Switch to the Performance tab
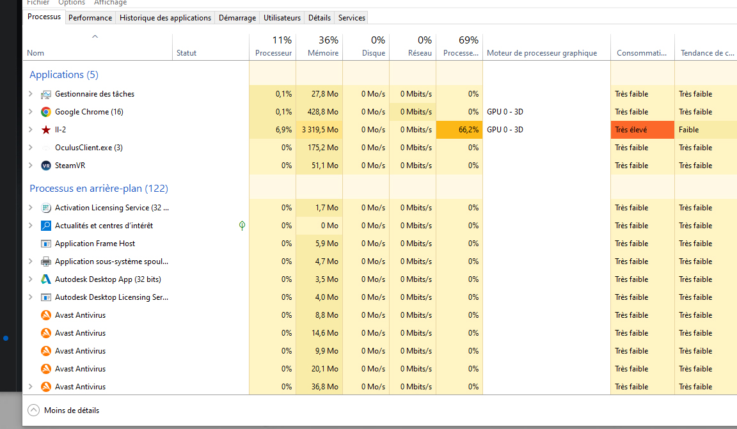 point(90,18)
